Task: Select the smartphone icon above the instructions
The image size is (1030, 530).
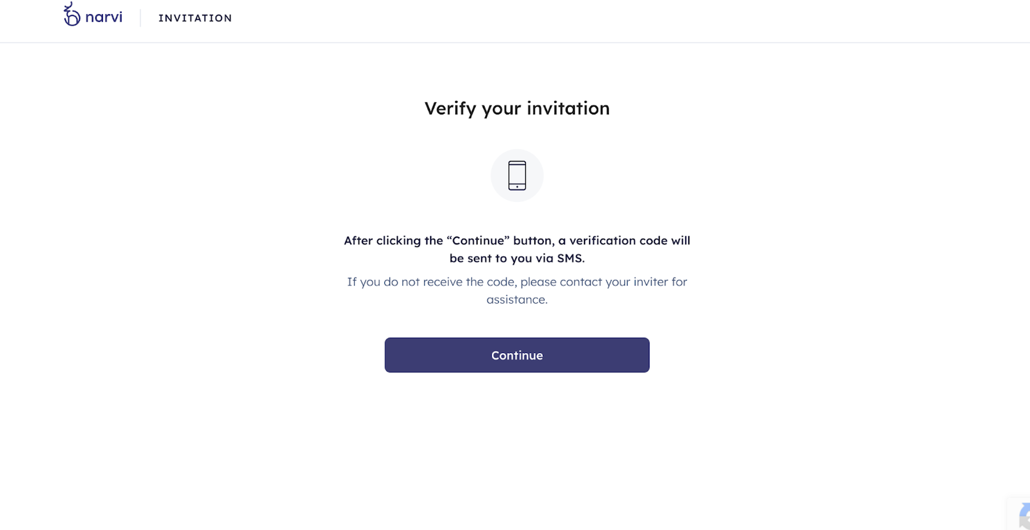Action: pos(517,175)
